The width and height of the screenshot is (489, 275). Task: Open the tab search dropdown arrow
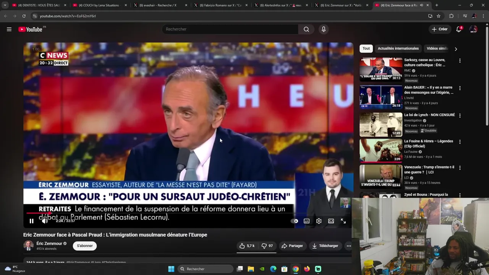tap(5, 5)
